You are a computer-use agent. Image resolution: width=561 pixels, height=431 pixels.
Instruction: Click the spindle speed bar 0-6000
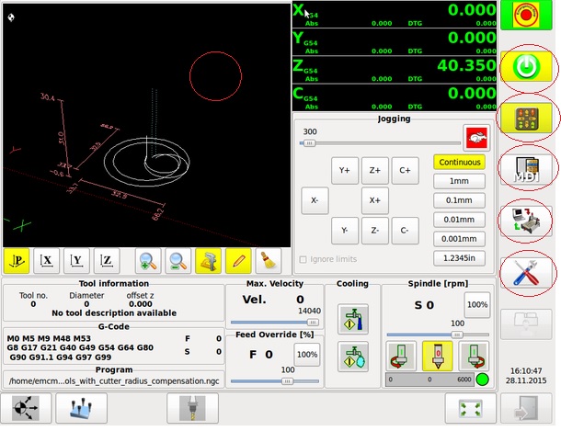(429, 380)
